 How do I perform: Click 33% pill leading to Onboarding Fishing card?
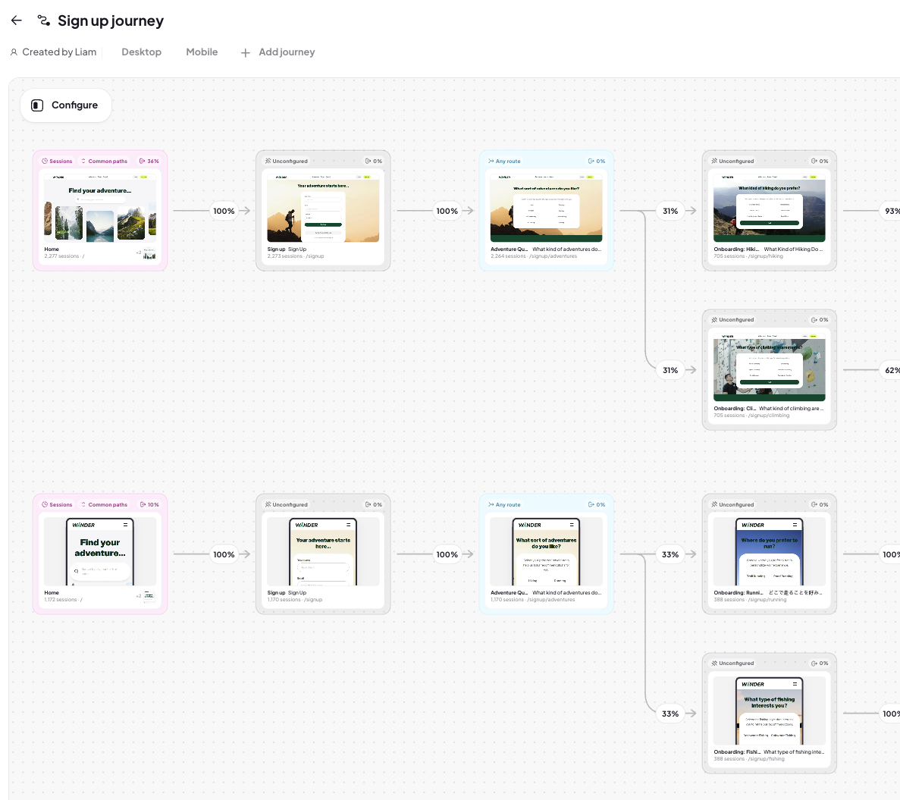pos(670,714)
